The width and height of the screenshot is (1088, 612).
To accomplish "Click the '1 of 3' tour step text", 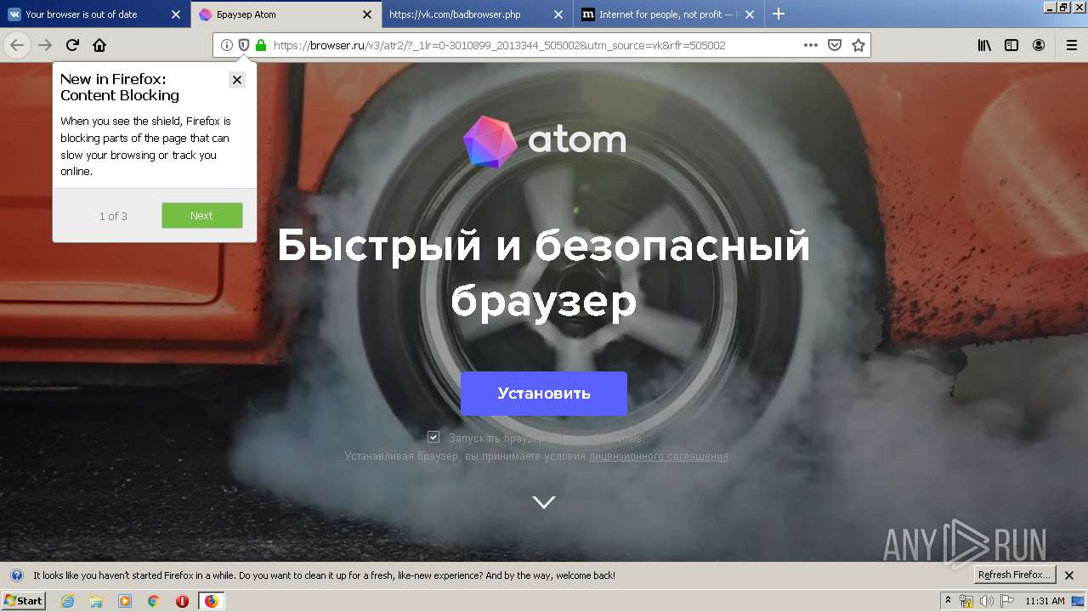I will pyautogui.click(x=113, y=216).
